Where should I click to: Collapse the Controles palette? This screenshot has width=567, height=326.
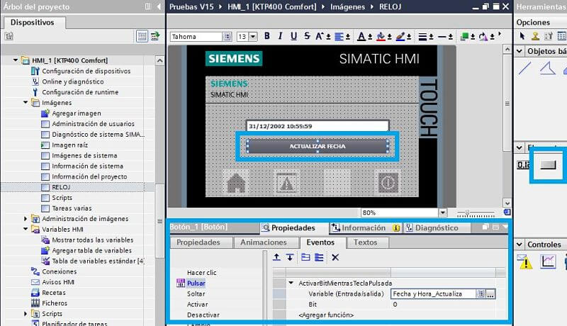(520, 244)
